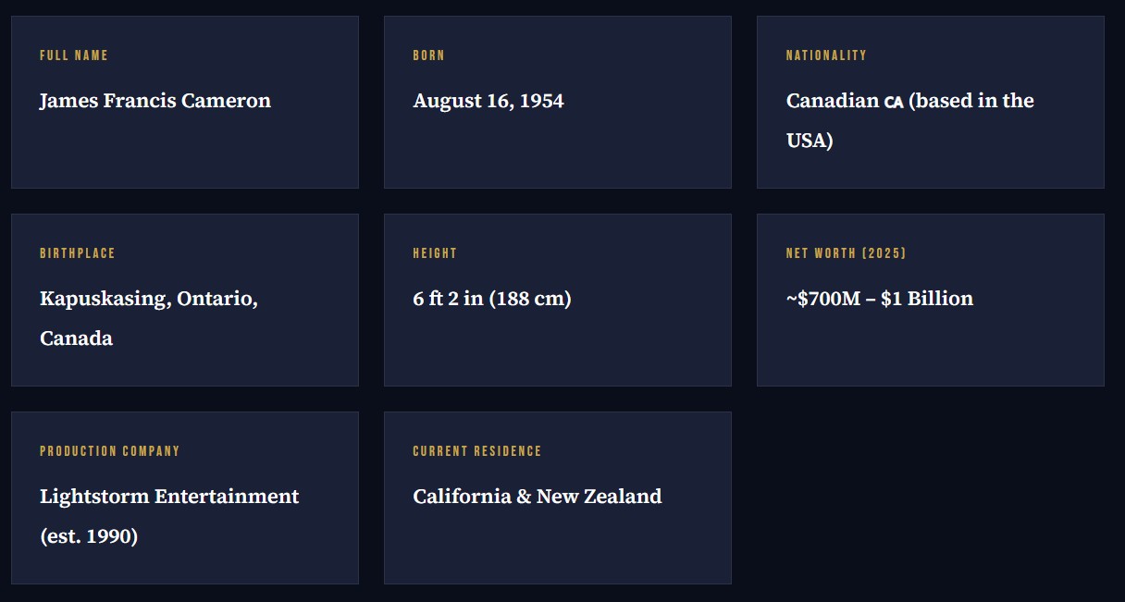The height and width of the screenshot is (602, 1125).
Task: Select the James Francis Cameron name text
Action: [155, 101]
